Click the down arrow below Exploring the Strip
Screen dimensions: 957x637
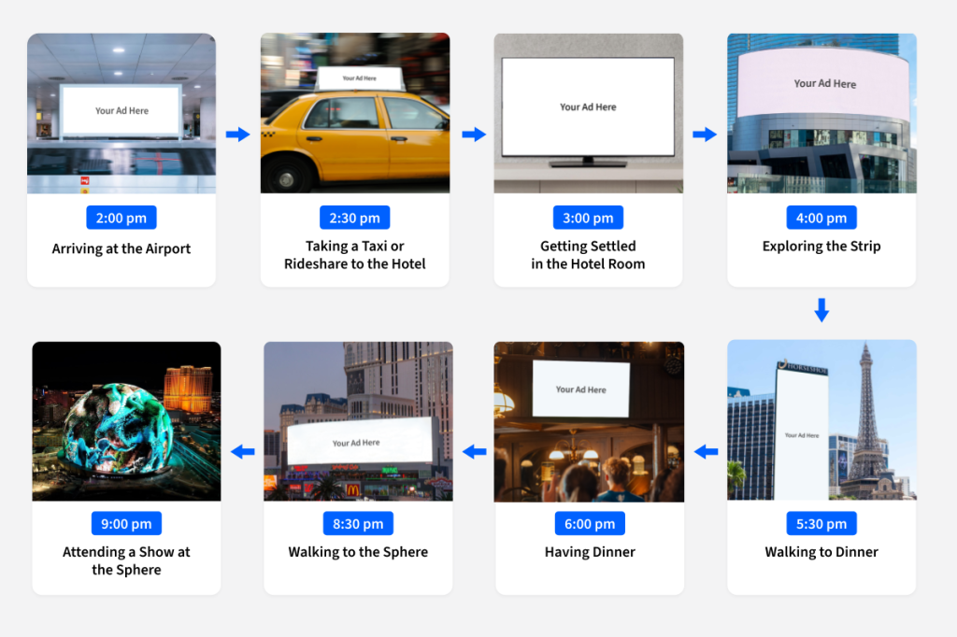coord(821,310)
